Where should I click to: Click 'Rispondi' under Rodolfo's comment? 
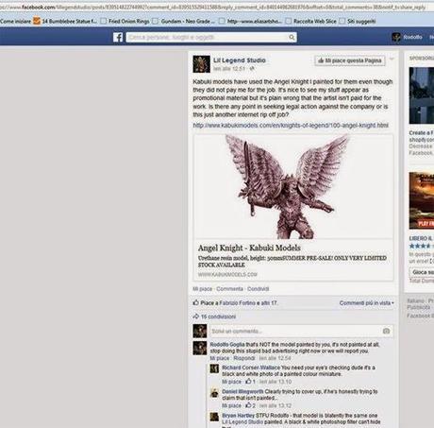tap(244, 358)
